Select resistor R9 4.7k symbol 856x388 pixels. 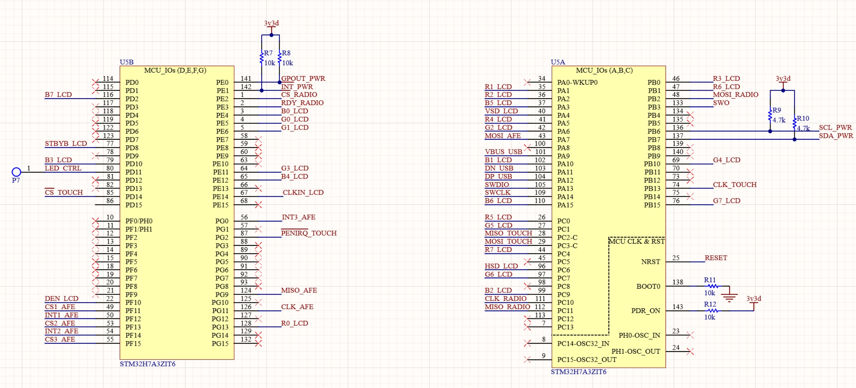pos(770,115)
